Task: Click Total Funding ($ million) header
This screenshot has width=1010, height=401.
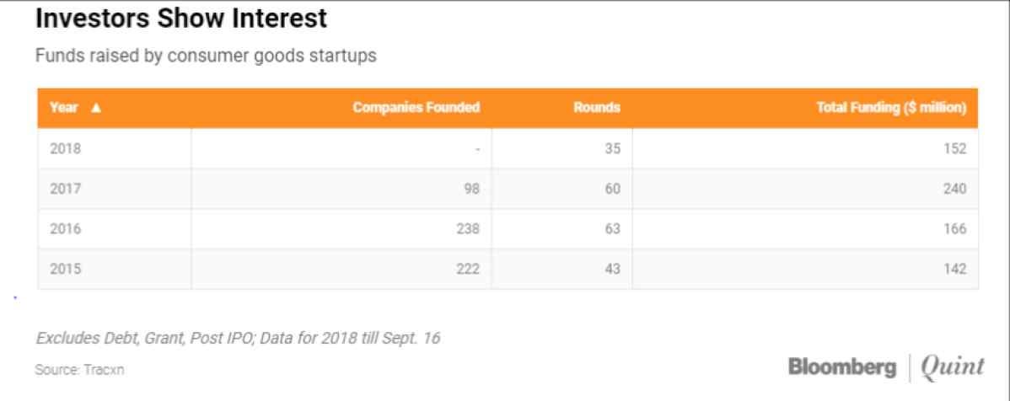Action: pyautogui.click(x=891, y=108)
